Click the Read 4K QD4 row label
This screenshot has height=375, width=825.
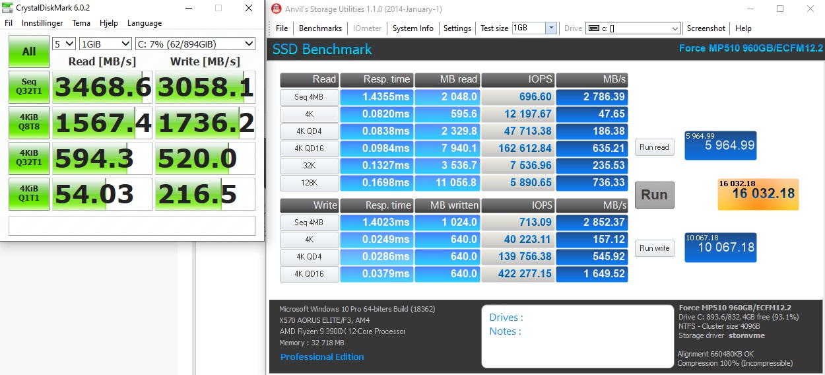310,131
